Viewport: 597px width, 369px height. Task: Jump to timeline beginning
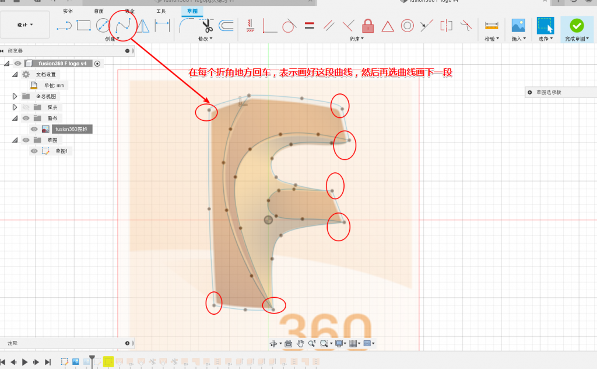point(3,362)
